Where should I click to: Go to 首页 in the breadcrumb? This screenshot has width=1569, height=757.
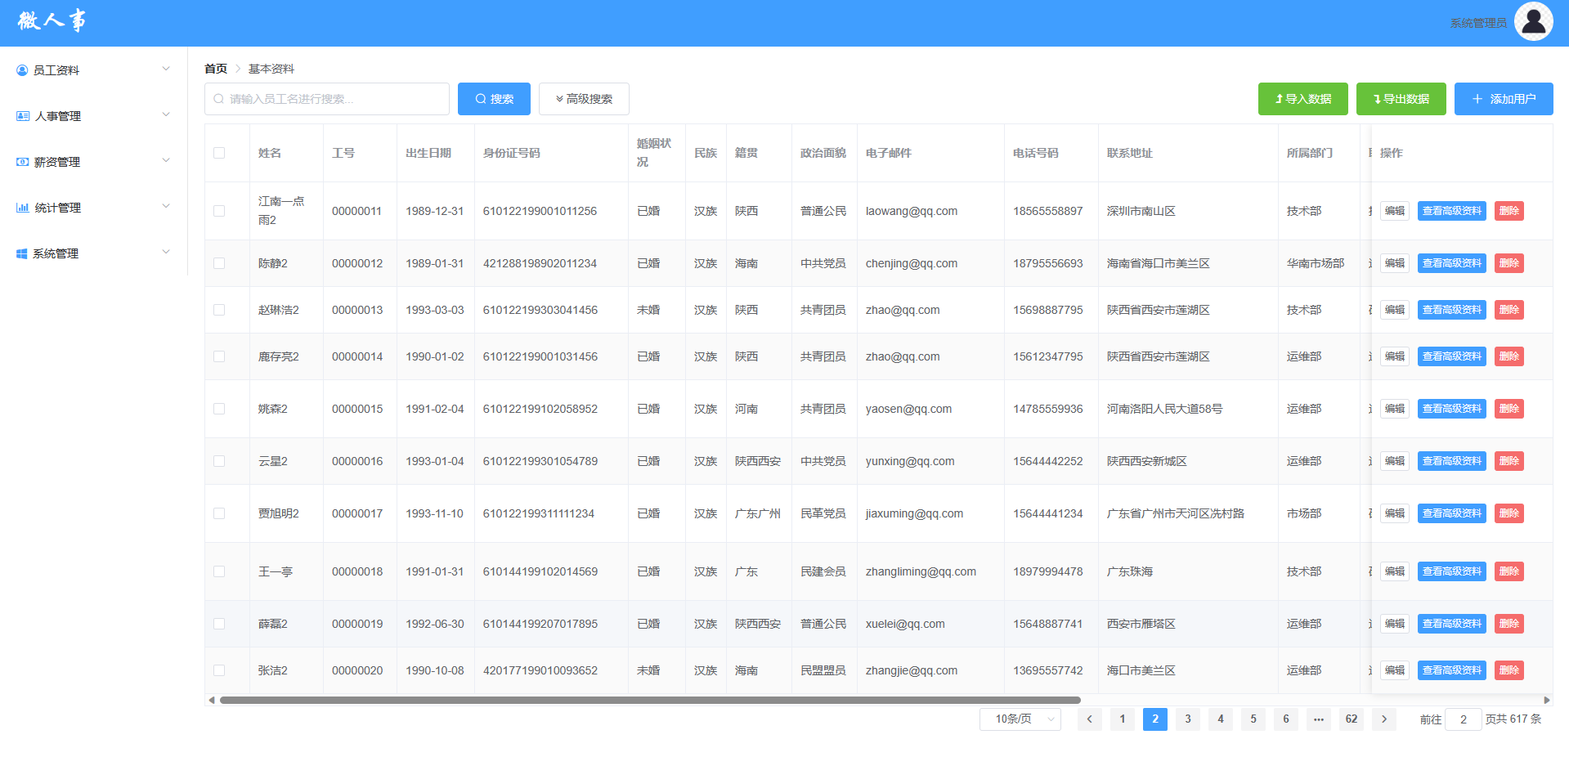tap(216, 69)
